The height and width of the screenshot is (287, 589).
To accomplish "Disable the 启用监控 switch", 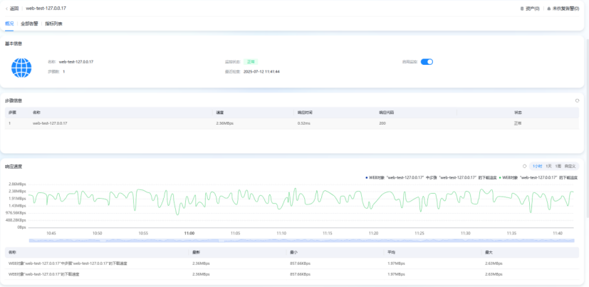I will [x=427, y=62].
